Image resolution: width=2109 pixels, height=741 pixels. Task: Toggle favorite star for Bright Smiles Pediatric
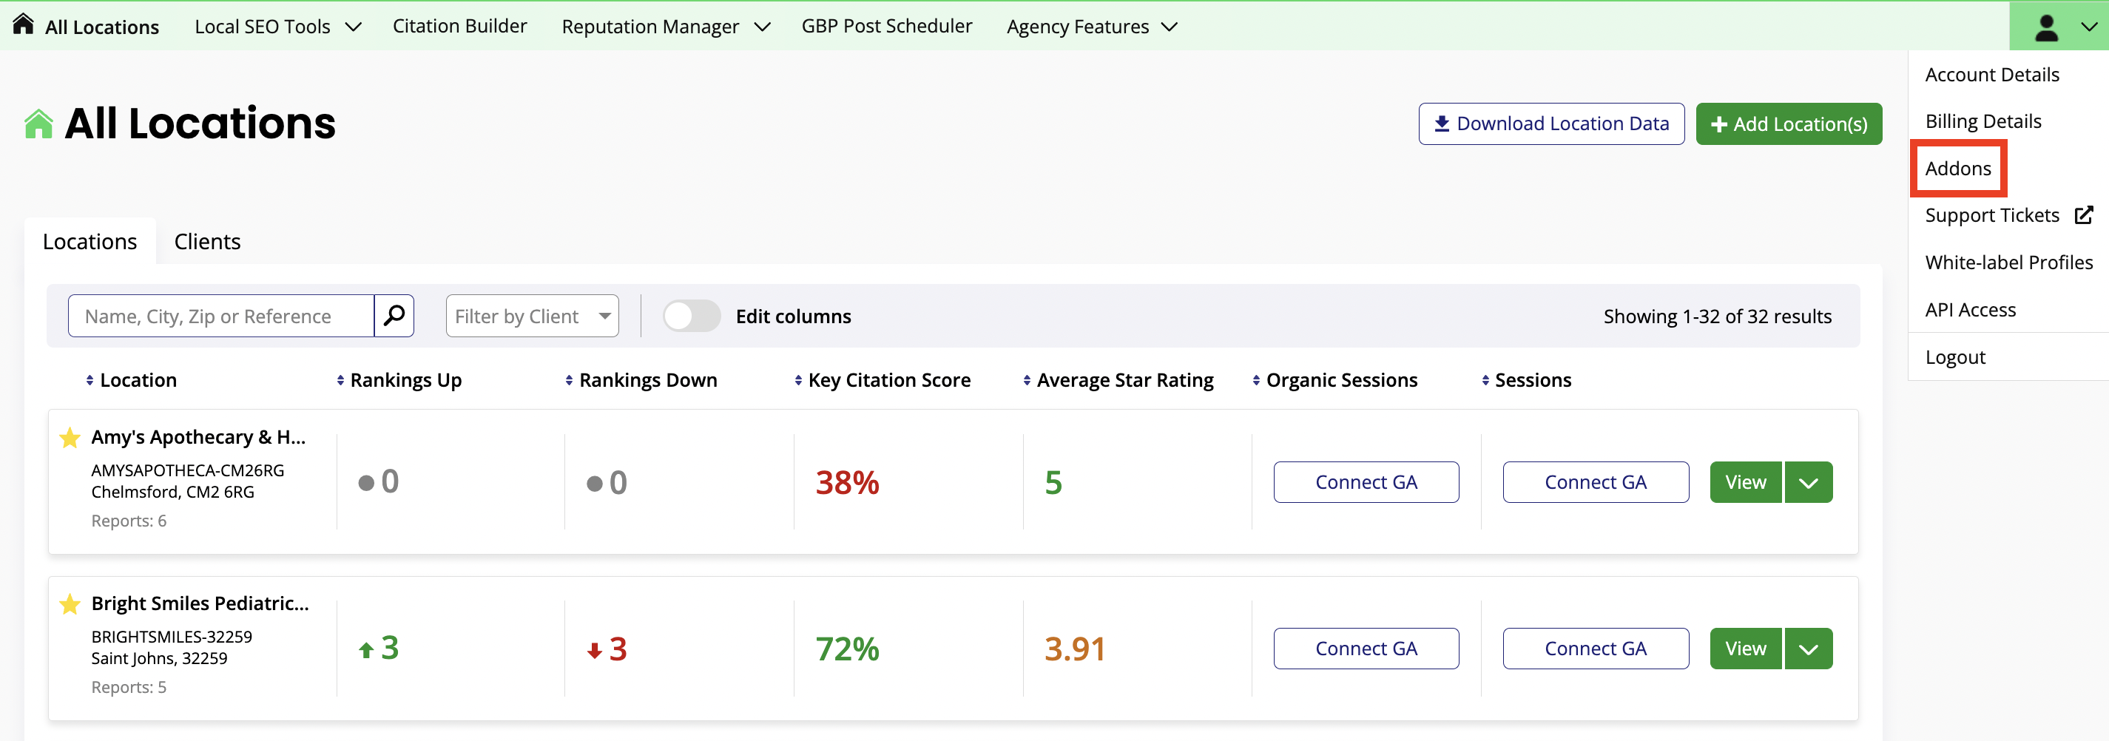pyautogui.click(x=70, y=604)
